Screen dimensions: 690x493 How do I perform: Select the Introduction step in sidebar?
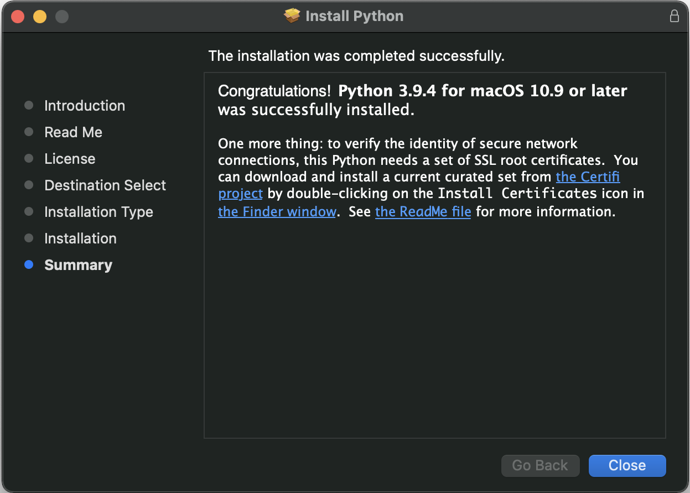(85, 106)
